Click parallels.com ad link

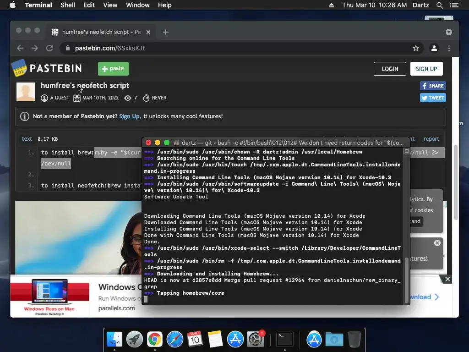(x=117, y=308)
